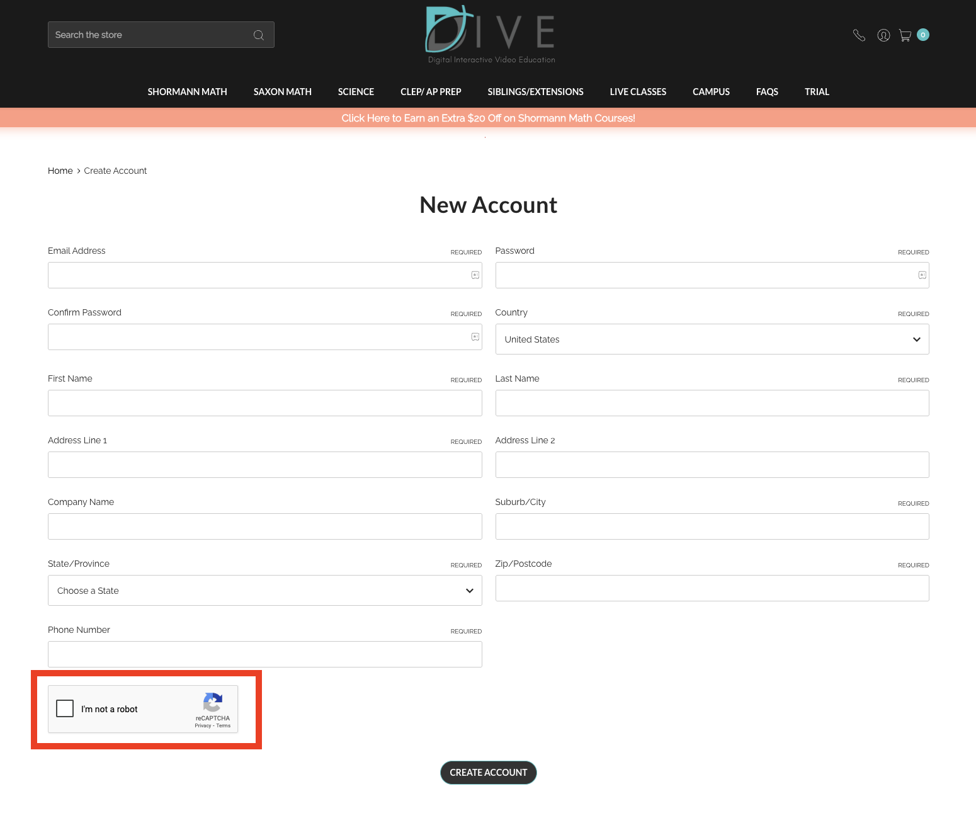Focus the Confirm Password field
The image size is (976, 835).
click(x=265, y=337)
